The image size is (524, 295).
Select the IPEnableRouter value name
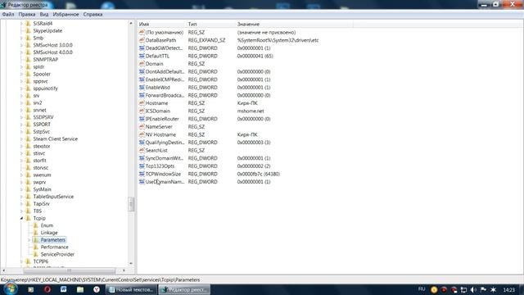tap(162, 119)
